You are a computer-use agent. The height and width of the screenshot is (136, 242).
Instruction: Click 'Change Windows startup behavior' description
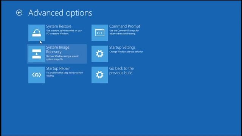click(x=126, y=52)
